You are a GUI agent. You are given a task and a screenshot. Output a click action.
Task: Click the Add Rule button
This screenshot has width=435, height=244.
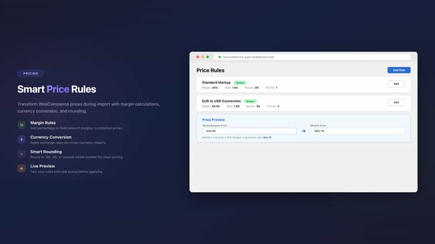coord(399,70)
